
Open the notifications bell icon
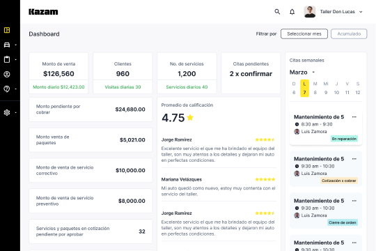click(292, 12)
